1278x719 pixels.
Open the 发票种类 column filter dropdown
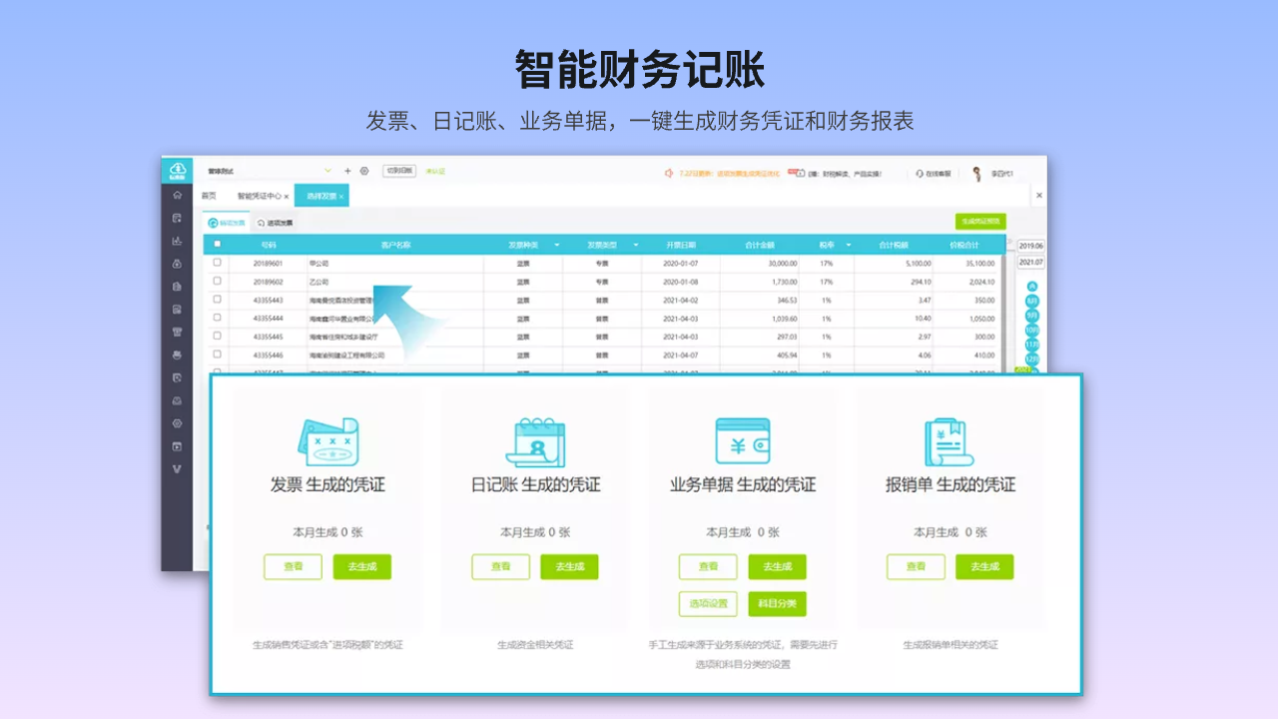pos(556,245)
